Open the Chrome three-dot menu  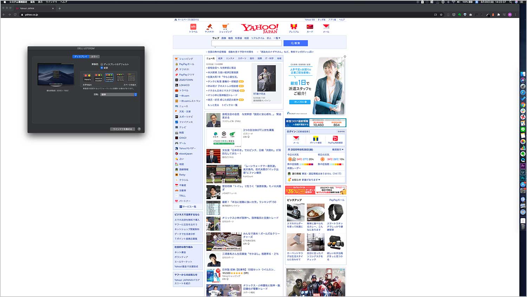[516, 14]
